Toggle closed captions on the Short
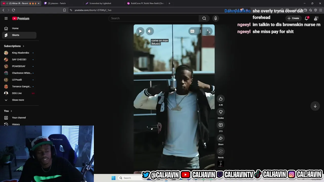Screen dimensions: 324x182 [x=192, y=31]
